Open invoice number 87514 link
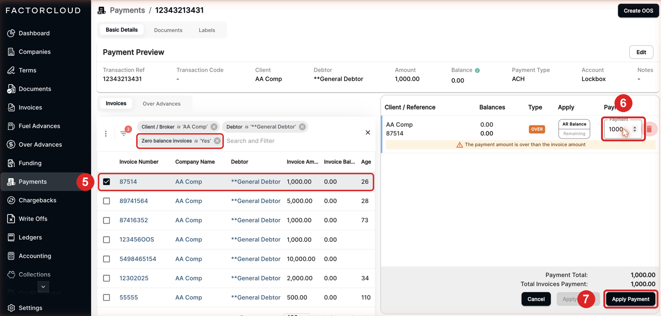 point(128,182)
